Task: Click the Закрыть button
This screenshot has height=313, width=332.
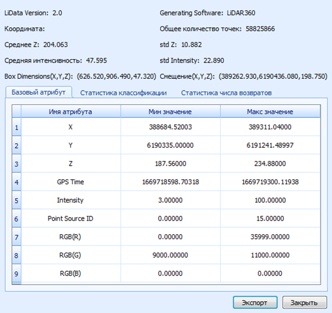Action: coord(304,303)
